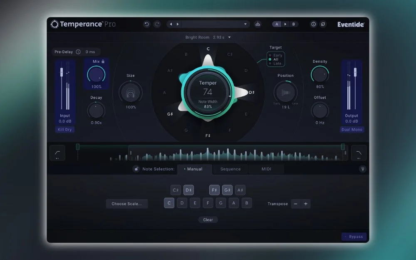Click the redo arrow icon
The image size is (416, 260).
pyautogui.click(x=157, y=24)
